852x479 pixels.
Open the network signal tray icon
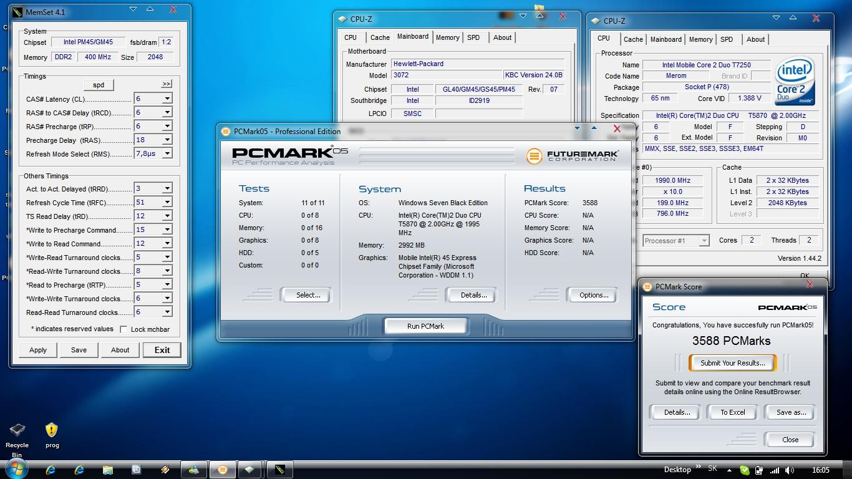[774, 470]
